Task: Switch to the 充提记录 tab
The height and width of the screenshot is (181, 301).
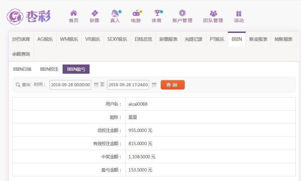Action: (194, 39)
